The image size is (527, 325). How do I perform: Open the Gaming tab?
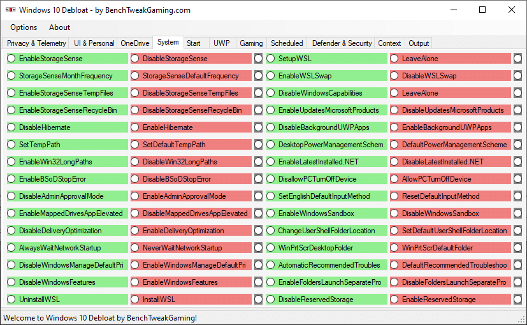click(x=251, y=43)
